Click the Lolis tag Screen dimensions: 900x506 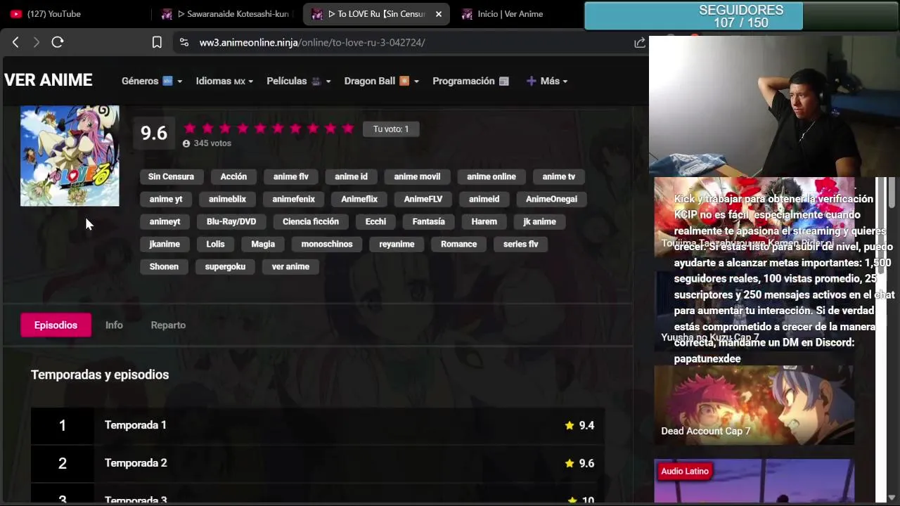pos(216,244)
